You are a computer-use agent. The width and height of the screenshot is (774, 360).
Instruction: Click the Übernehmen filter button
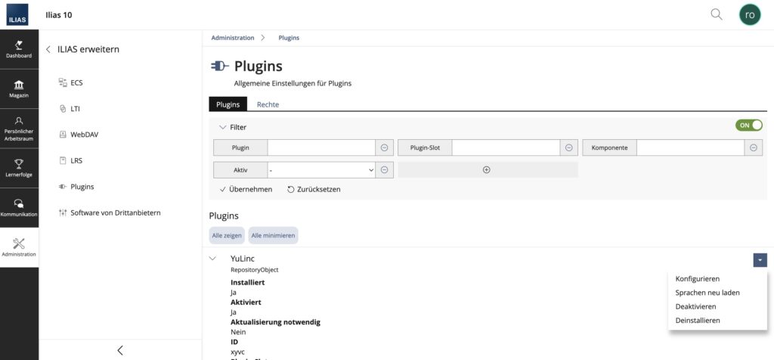coord(246,189)
